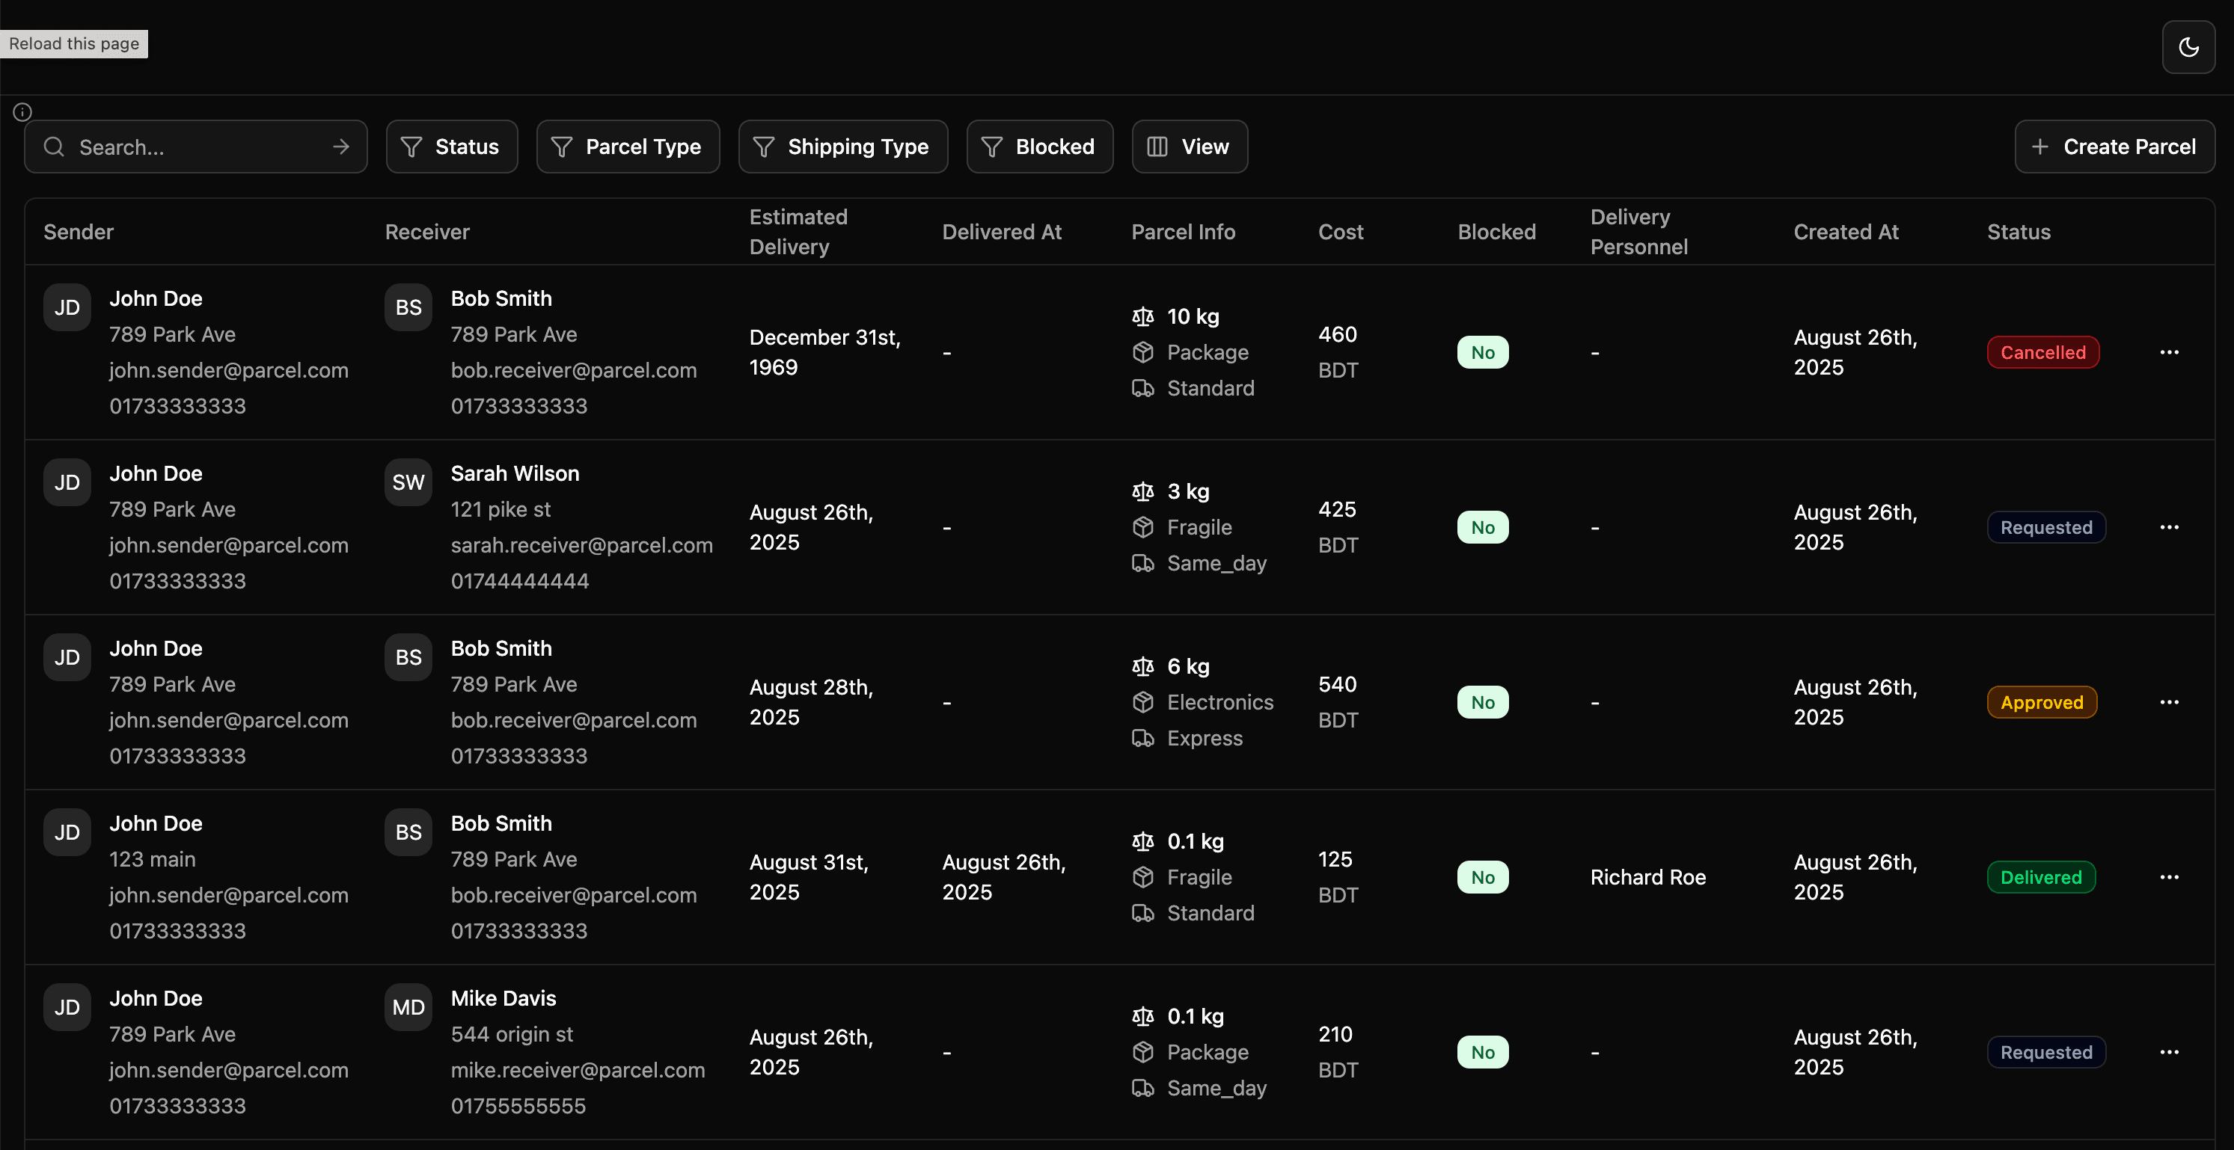The width and height of the screenshot is (2234, 1150).
Task: Click Mike Davis's MD avatar
Action: pyautogui.click(x=408, y=1007)
